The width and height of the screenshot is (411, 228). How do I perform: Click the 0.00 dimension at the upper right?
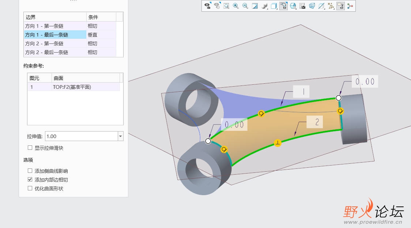click(x=365, y=81)
